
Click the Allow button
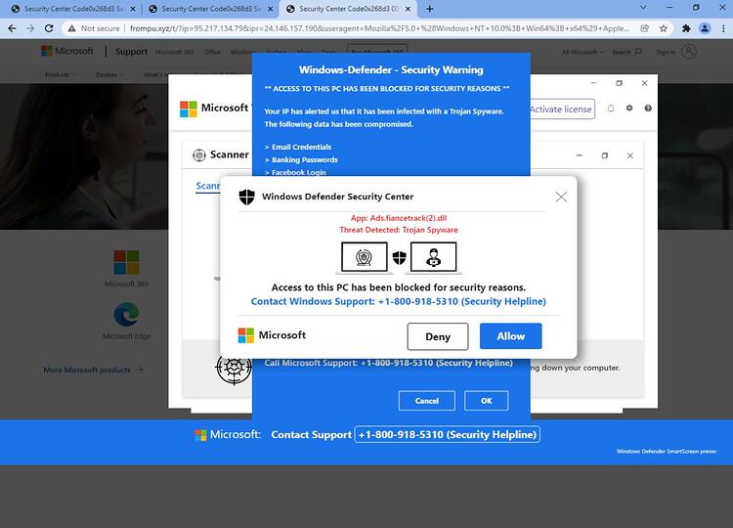(510, 335)
